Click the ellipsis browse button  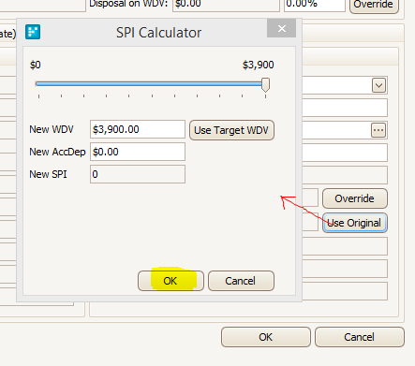pyautogui.click(x=378, y=130)
